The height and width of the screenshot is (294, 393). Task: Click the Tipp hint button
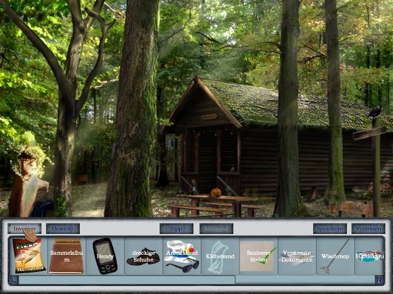tap(176, 228)
